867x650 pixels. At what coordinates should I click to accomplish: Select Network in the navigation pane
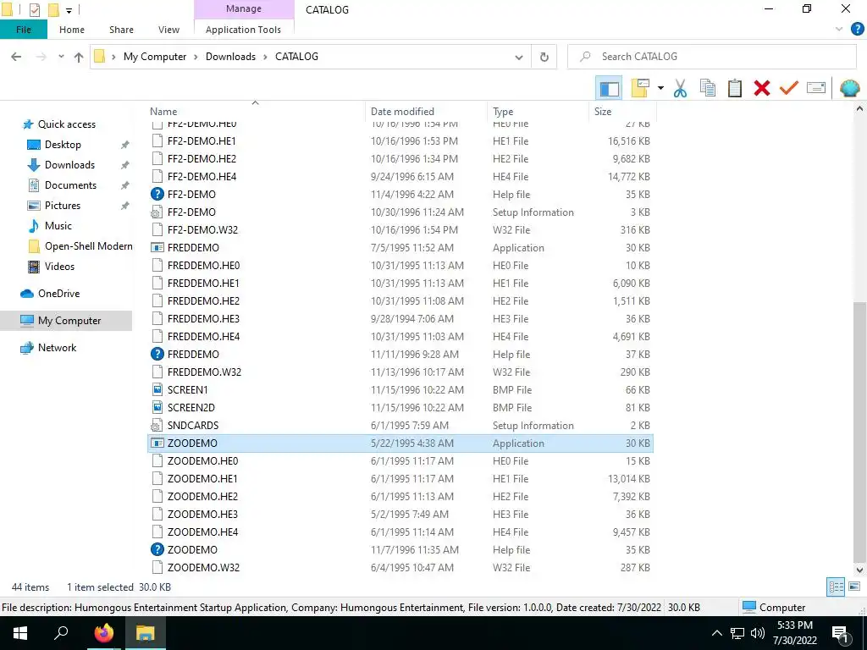[57, 348]
